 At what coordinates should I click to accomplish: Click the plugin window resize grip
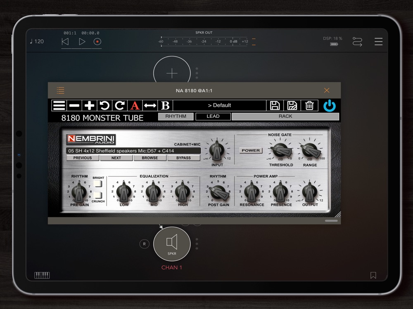tap(338, 215)
